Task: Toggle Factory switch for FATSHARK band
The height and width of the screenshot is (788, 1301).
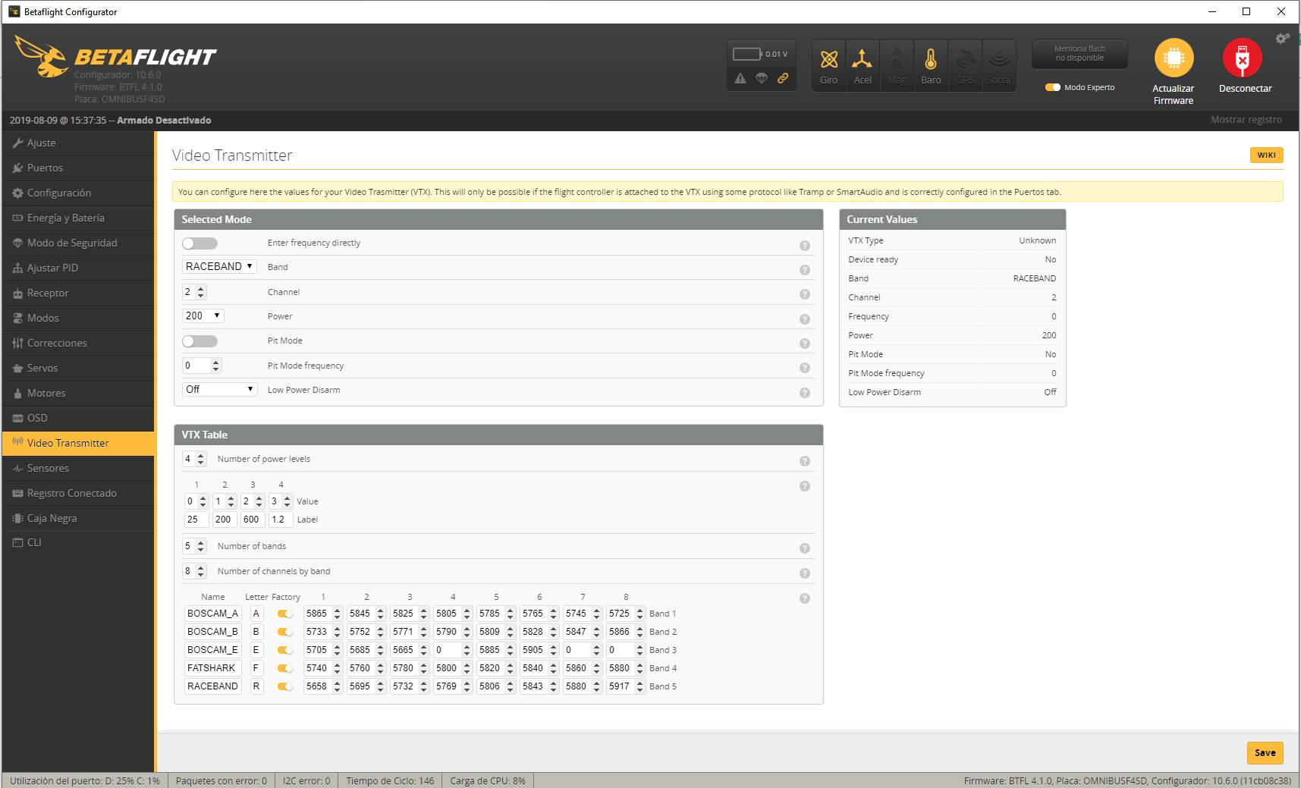Action: [x=285, y=668]
